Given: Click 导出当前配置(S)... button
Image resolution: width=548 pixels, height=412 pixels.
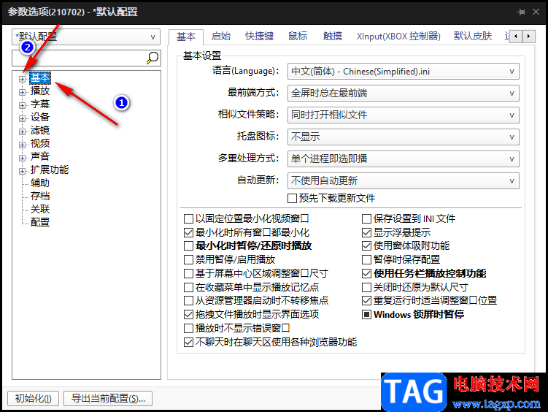Looking at the screenshot, I should point(108,398).
